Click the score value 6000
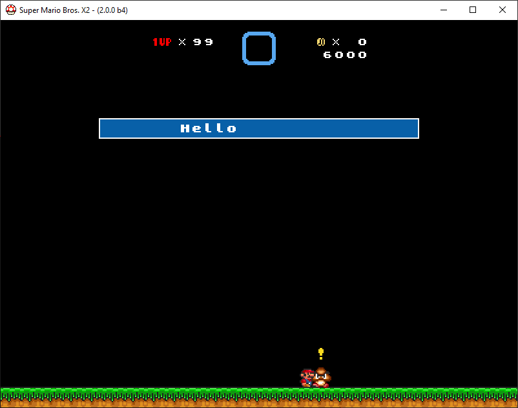518x408 pixels. pos(345,55)
